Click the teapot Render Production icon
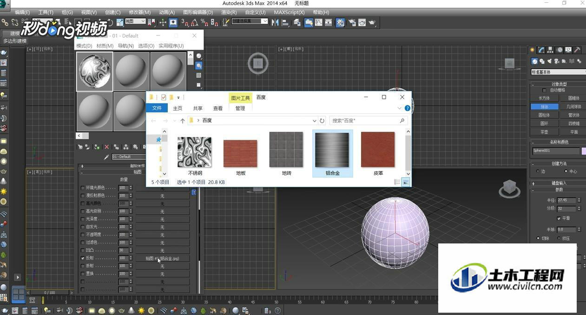 (x=372, y=22)
